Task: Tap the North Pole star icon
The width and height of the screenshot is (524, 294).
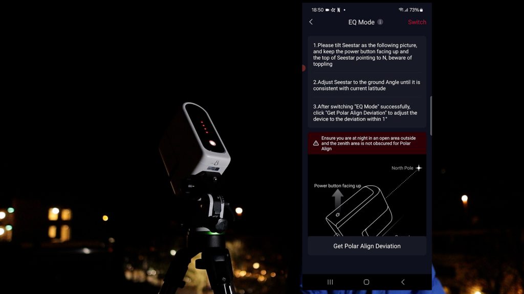Action: [419, 168]
